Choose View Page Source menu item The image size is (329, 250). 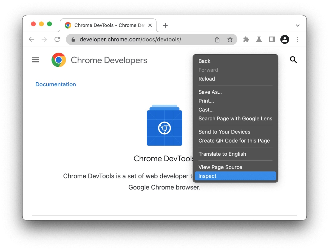point(220,167)
